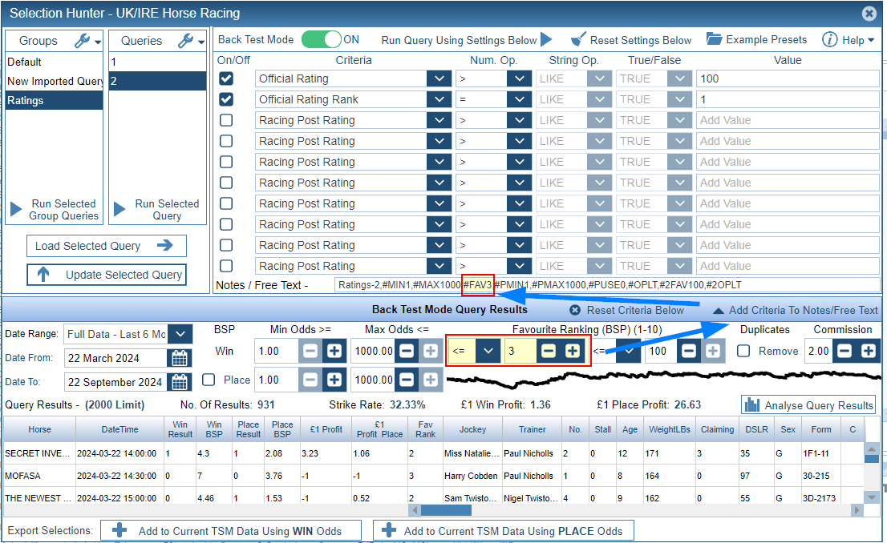Open Example Presets folder icon
Image resolution: width=887 pixels, height=543 pixels.
click(x=714, y=39)
